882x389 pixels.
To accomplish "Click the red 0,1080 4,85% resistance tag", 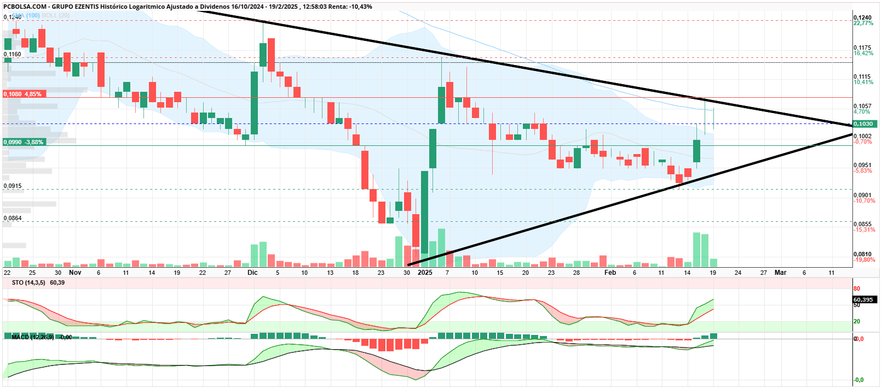I will [22, 94].
